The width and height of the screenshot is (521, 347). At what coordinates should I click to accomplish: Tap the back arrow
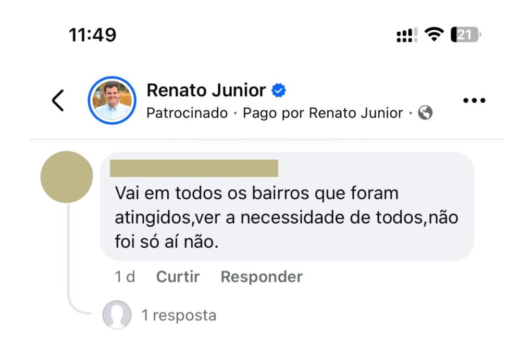(58, 100)
